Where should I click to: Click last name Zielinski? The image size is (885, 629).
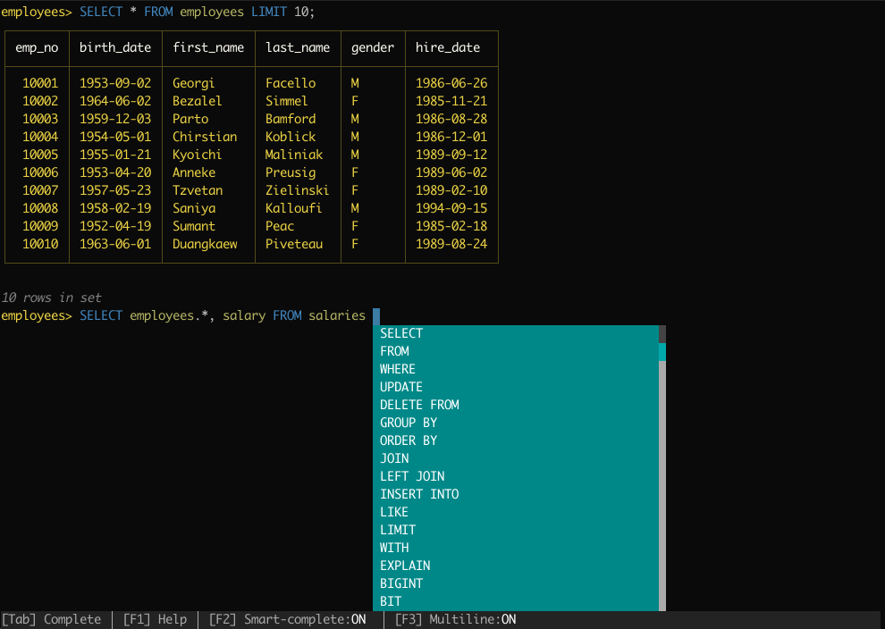click(x=298, y=190)
